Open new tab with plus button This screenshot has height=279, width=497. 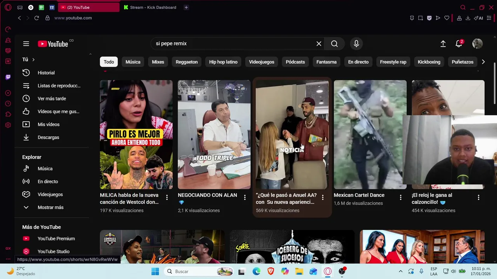(x=186, y=7)
